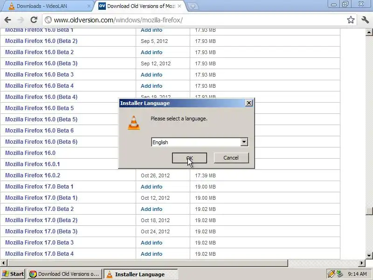This screenshot has width=373, height=280.
Task: Click the VLC cone icon in dialog
Action: point(134,123)
